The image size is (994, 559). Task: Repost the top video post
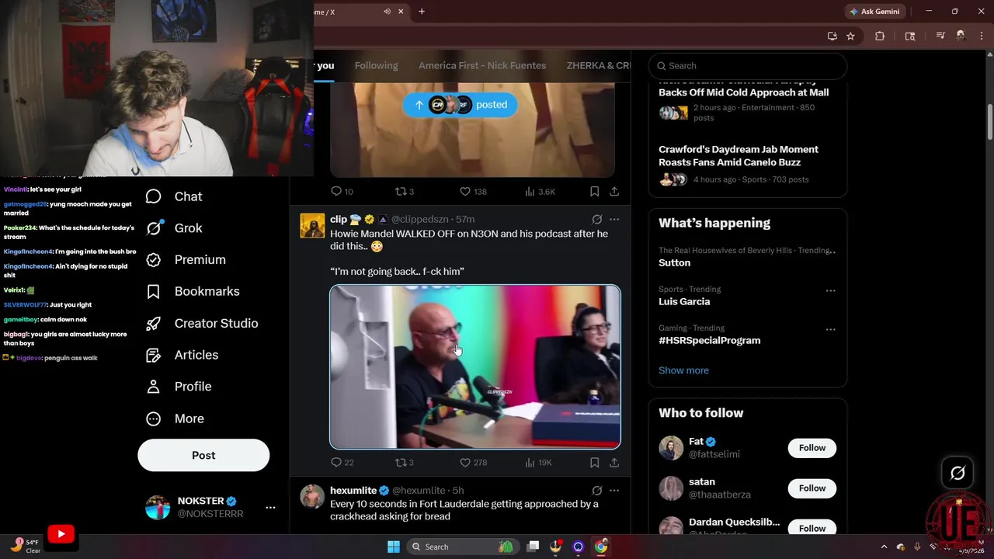point(405,191)
